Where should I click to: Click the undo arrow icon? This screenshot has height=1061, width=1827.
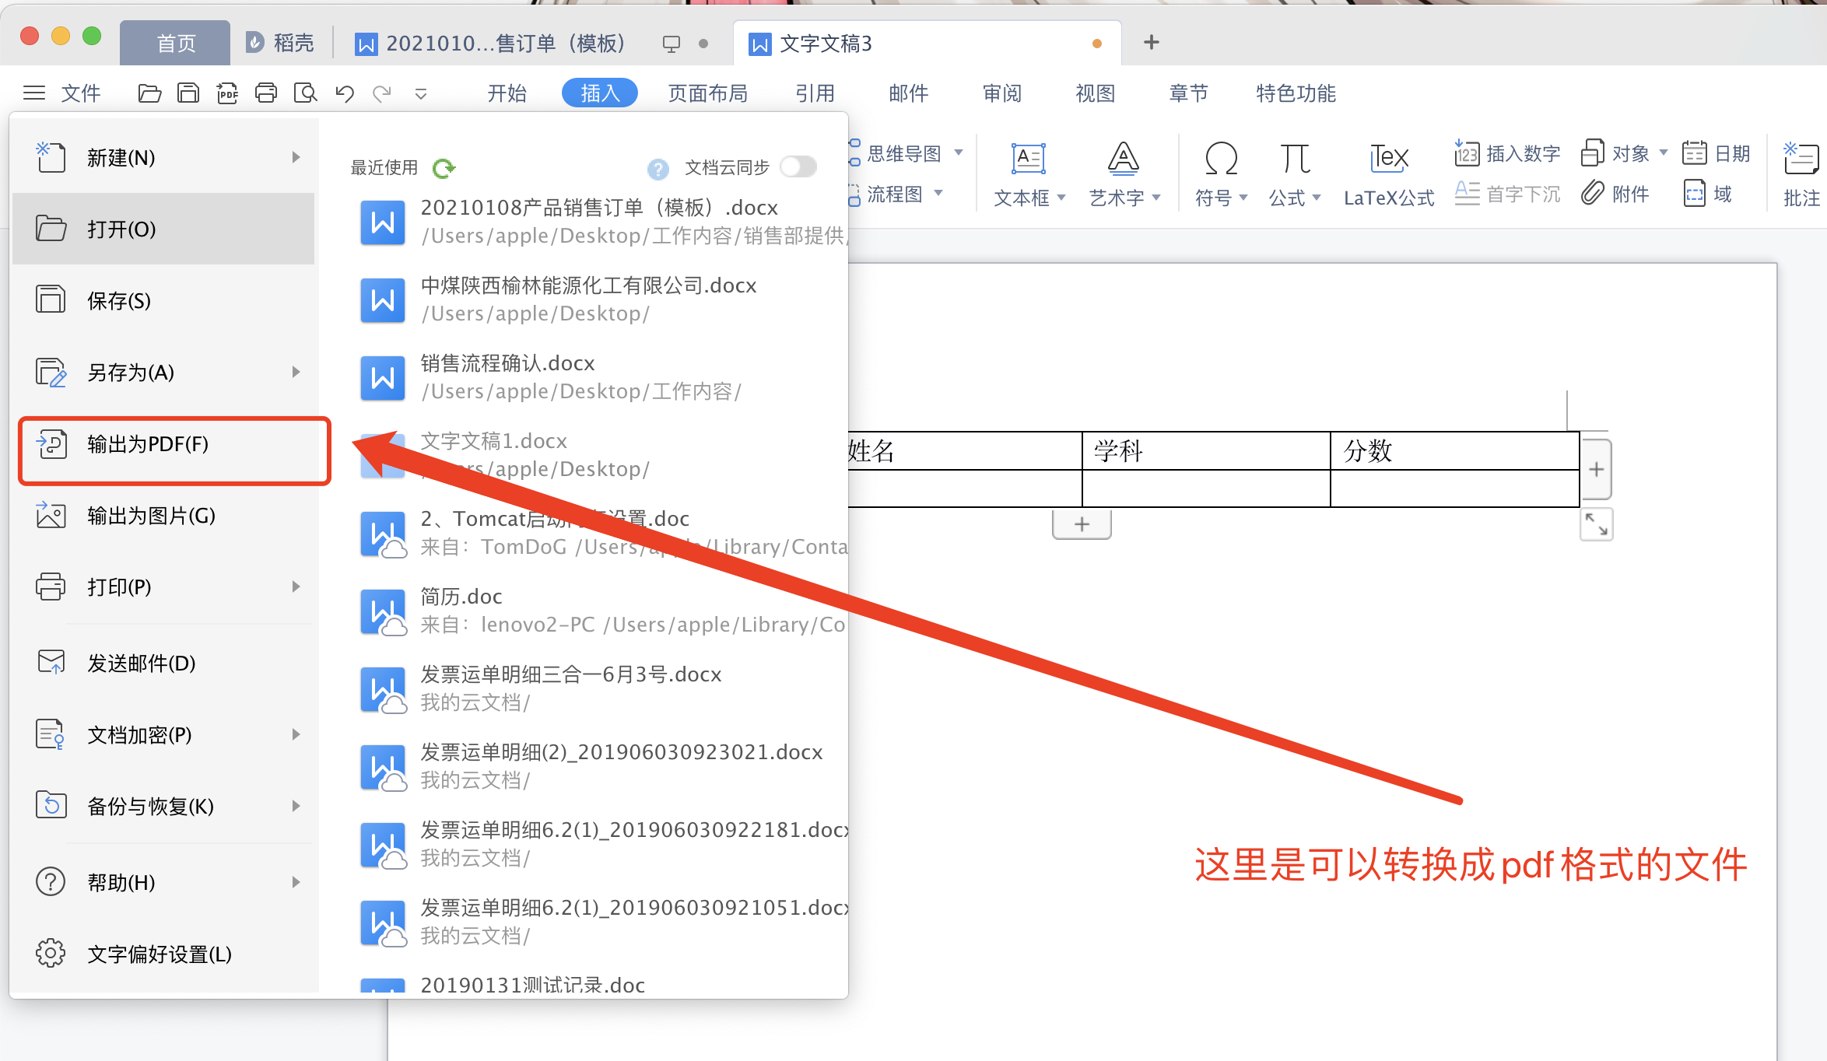tap(344, 93)
